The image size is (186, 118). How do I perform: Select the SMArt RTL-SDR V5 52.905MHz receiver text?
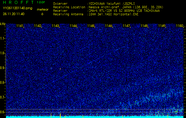tap(124, 11)
